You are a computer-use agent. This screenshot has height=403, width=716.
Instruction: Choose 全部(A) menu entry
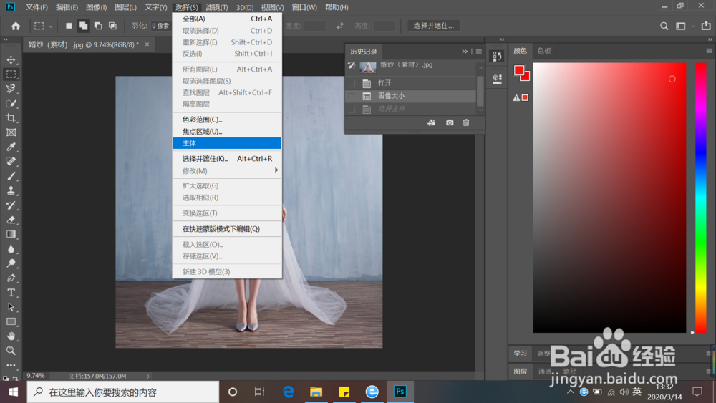227,19
